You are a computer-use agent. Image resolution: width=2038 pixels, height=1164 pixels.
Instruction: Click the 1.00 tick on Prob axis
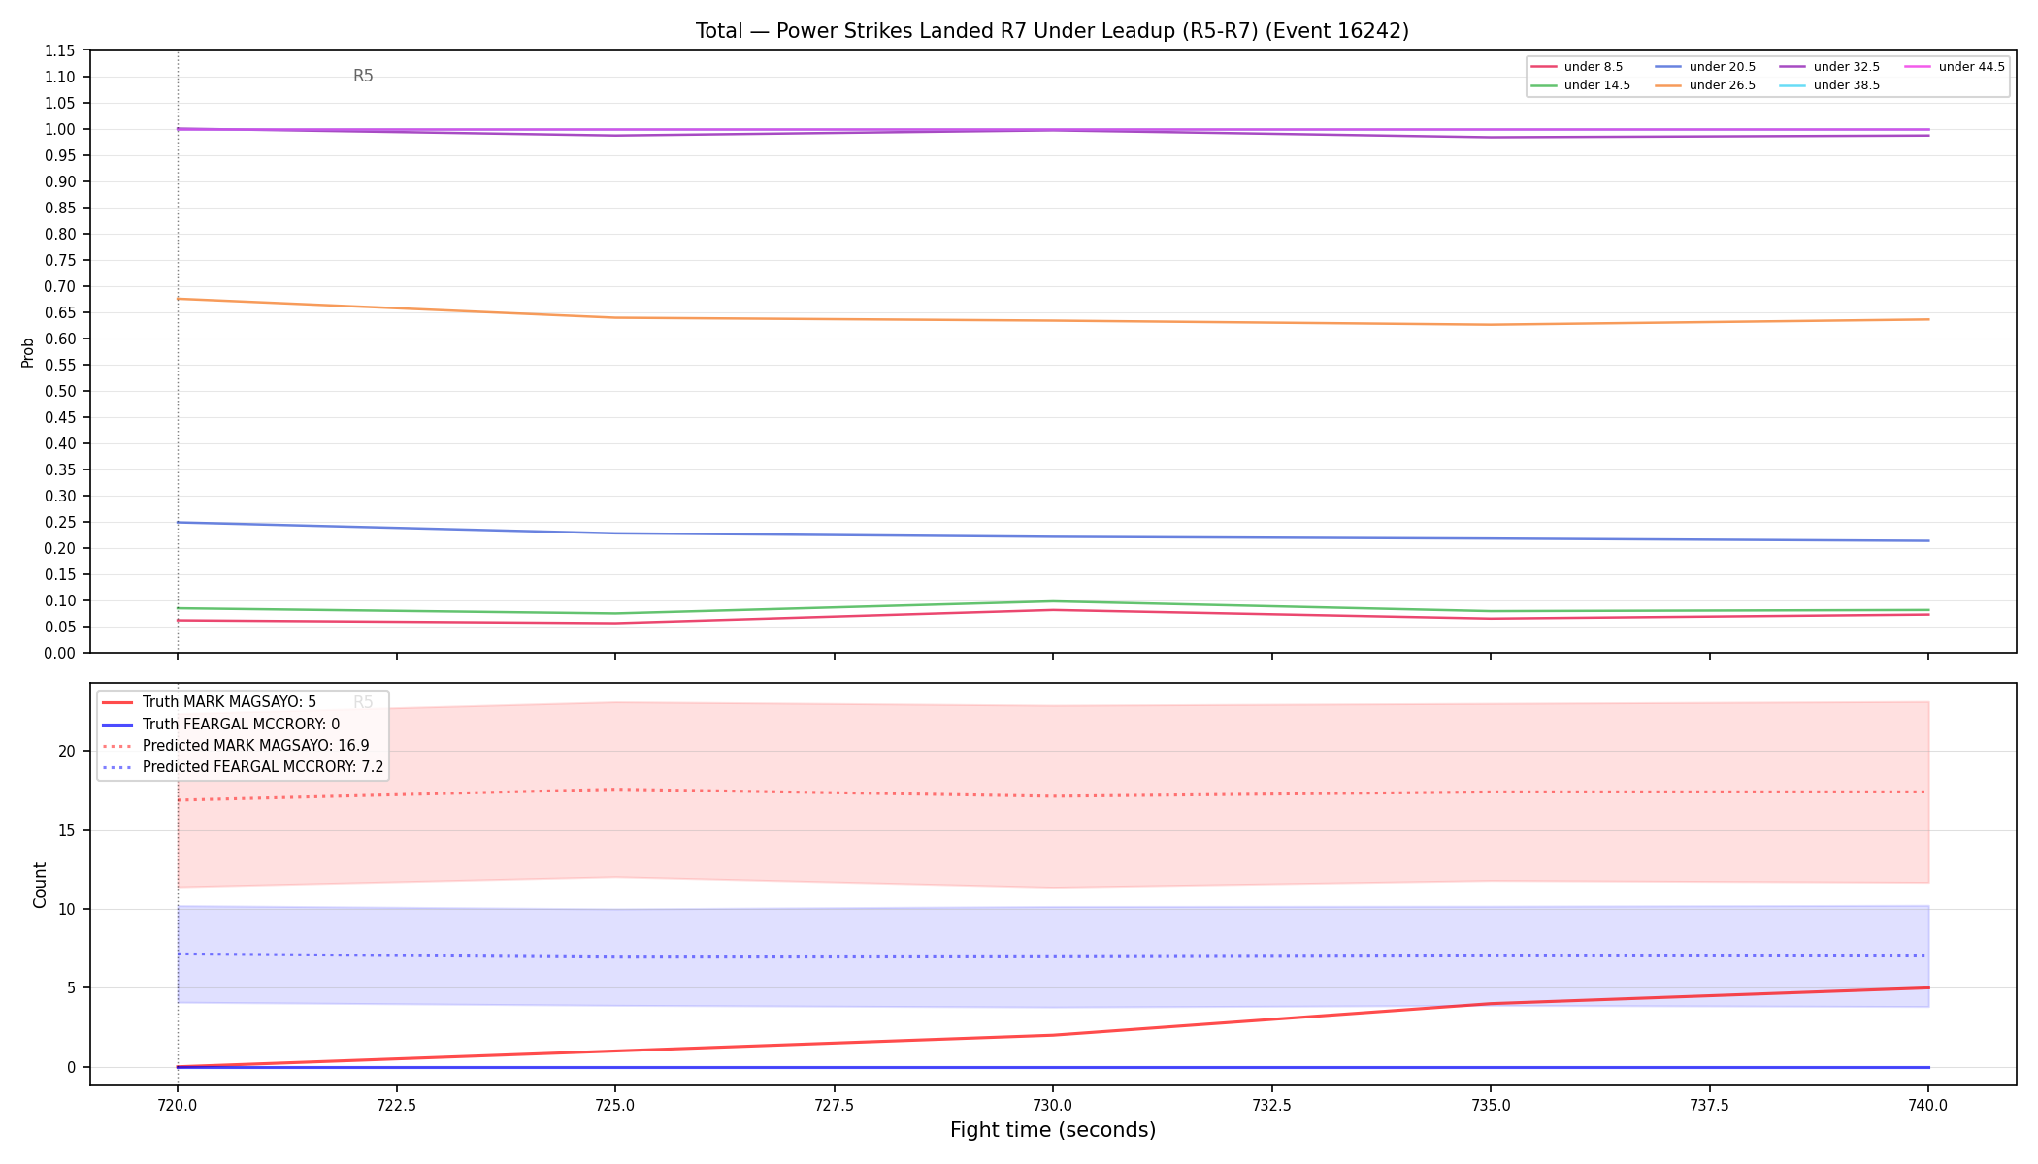(x=60, y=129)
